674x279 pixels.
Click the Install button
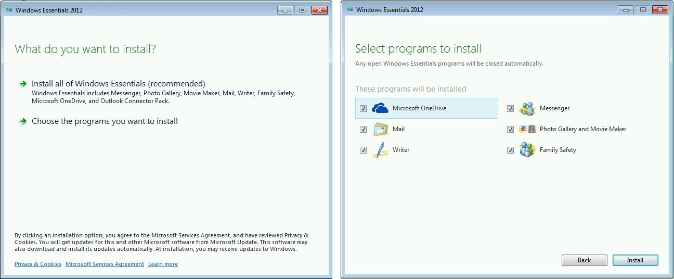tap(635, 260)
